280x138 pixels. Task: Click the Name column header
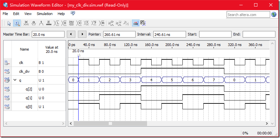[25, 49]
